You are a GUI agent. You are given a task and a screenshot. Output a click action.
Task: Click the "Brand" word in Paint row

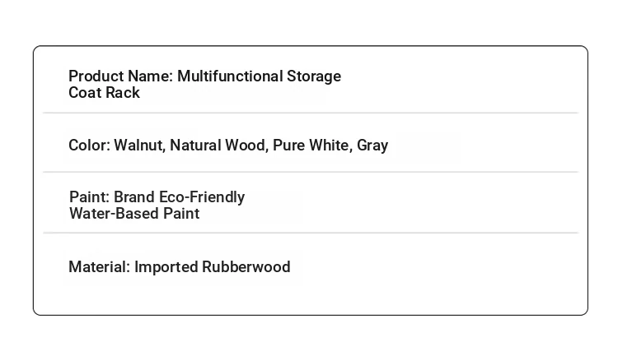(x=134, y=196)
